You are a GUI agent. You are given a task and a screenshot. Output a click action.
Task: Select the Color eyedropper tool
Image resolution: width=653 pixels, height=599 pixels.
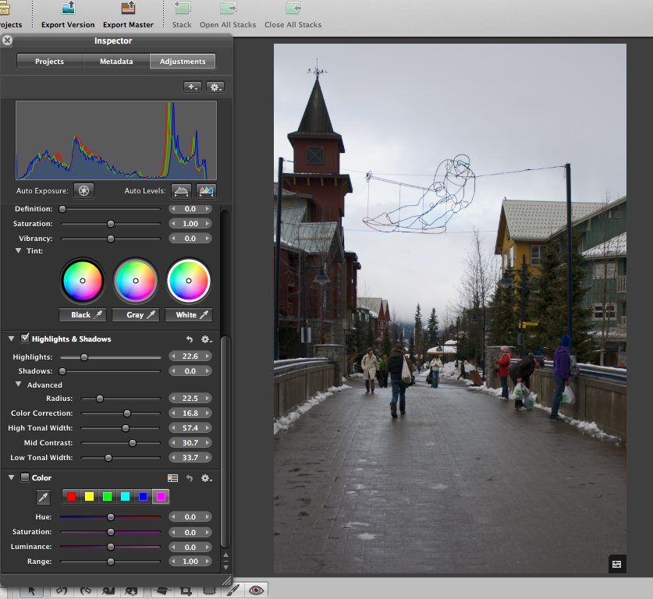pyautogui.click(x=44, y=497)
